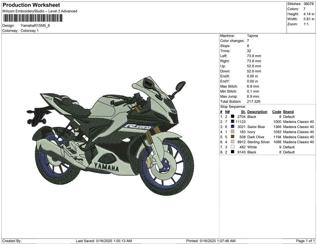Click the Machine value Tajima
Screen dimensions: 317x244
click(252, 36)
